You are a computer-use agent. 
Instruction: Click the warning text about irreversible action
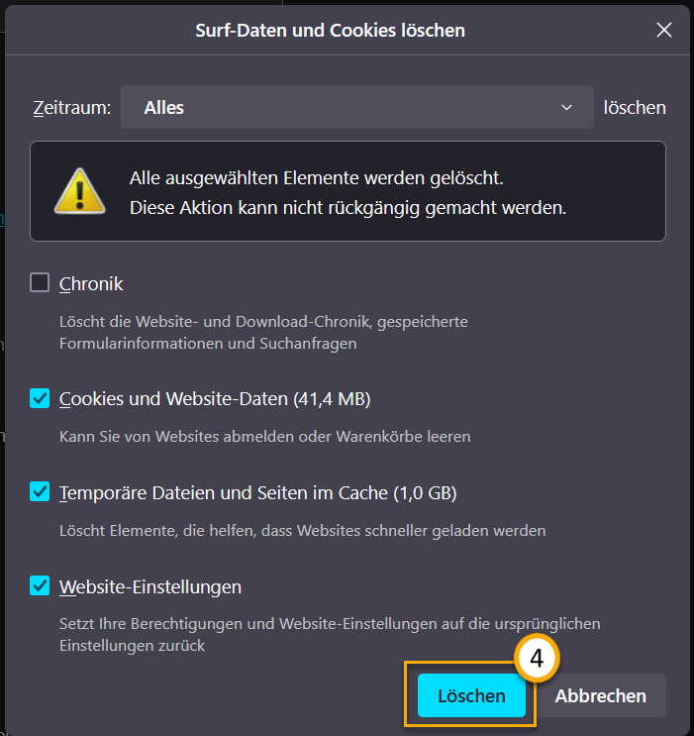click(x=347, y=208)
